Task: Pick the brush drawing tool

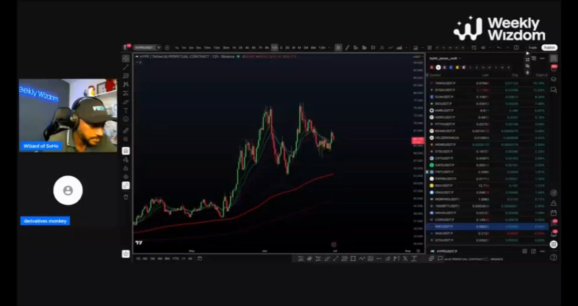Action: click(x=126, y=102)
